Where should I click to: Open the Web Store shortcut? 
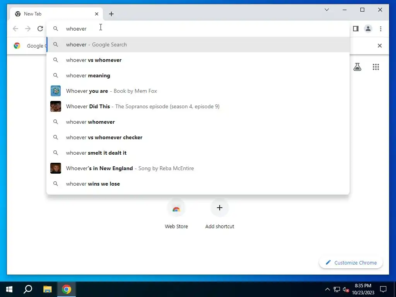coord(176,214)
